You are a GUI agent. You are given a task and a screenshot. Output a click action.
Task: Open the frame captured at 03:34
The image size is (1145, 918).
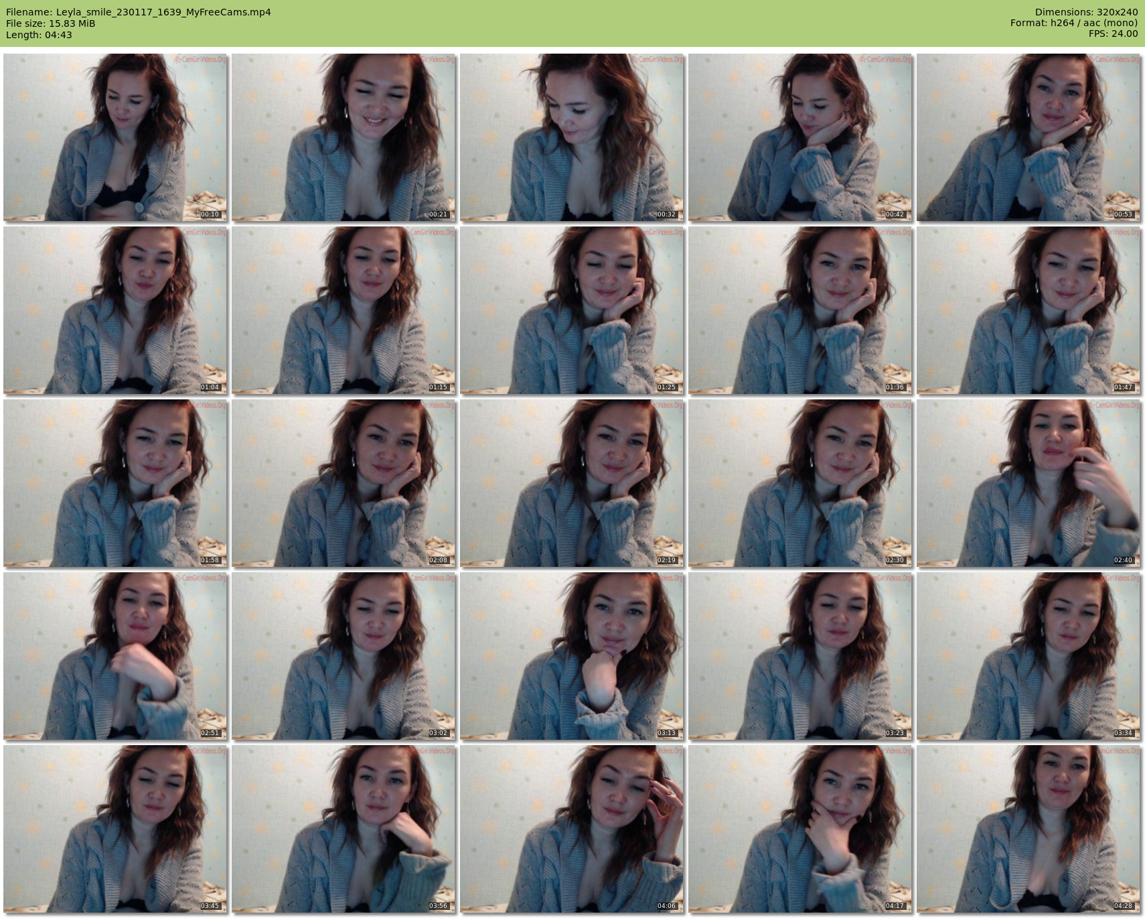point(1028,656)
